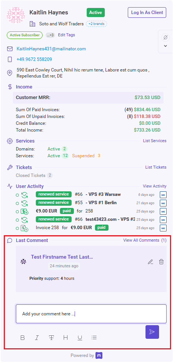
Task: Click the mobile phone icon
Action: coord(10,59)
